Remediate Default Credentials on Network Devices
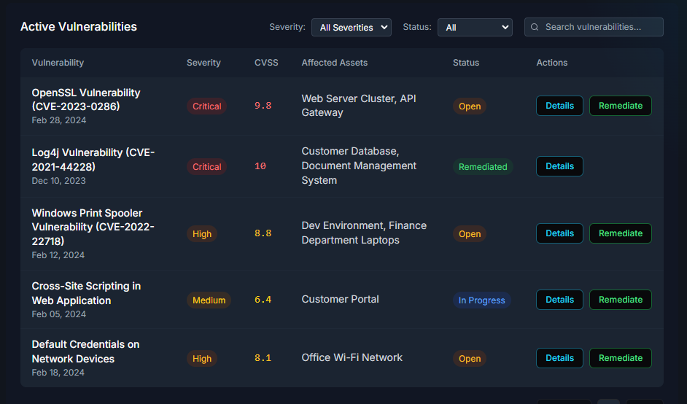The height and width of the screenshot is (404, 687). coord(620,358)
